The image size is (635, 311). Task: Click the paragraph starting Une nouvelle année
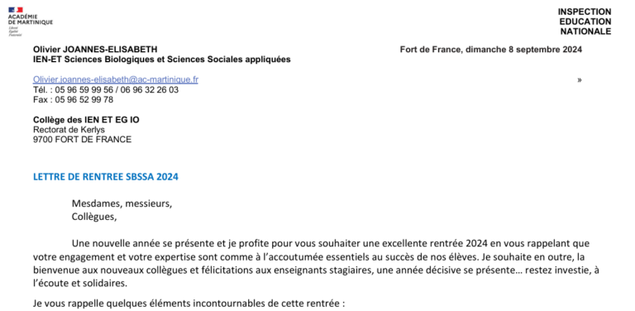pos(316,263)
